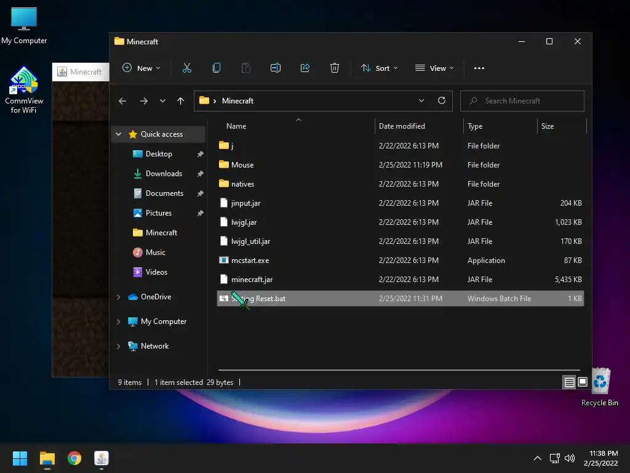630x473 pixels.
Task: Click the Delete trash icon
Action: [334, 68]
